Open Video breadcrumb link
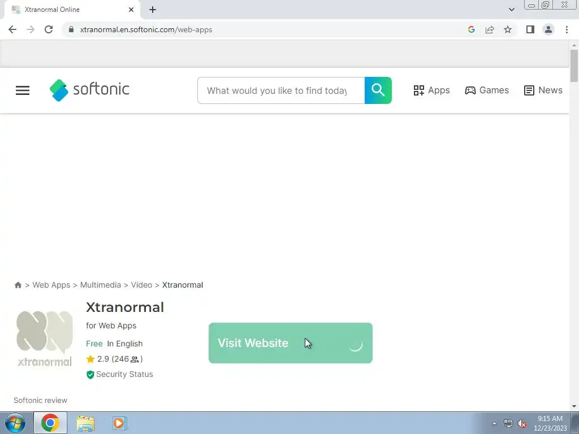 (x=141, y=285)
